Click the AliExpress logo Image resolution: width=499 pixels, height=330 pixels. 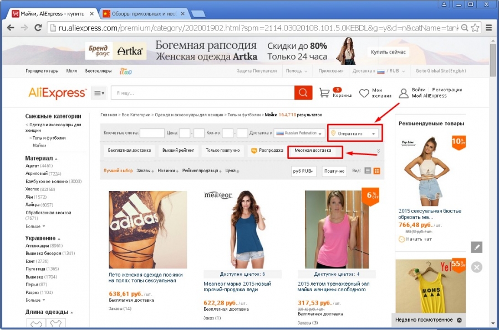(57, 93)
